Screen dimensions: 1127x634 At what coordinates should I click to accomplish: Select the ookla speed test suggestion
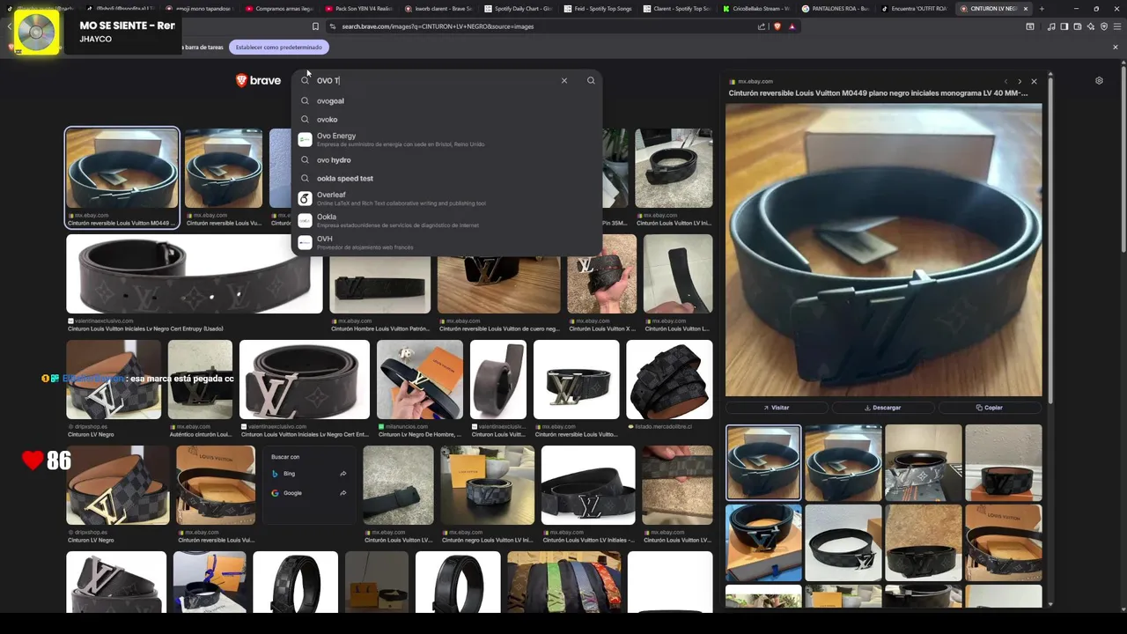pos(447,178)
